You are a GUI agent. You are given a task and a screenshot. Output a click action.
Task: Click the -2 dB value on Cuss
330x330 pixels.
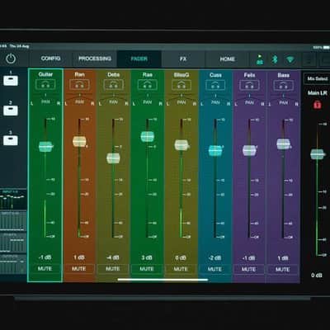pos(214,258)
